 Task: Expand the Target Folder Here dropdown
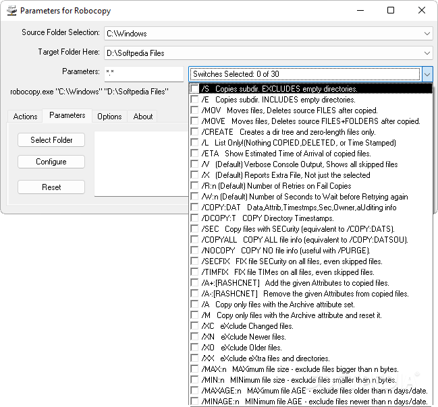[x=427, y=53]
